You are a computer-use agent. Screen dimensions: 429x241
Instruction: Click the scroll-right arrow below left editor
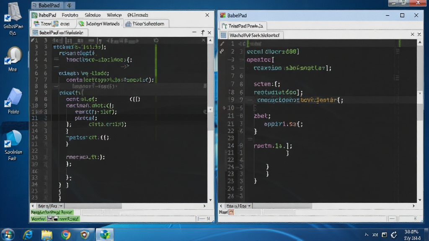click(204, 206)
